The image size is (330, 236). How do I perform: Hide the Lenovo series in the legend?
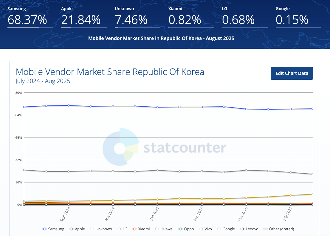tap(249, 229)
